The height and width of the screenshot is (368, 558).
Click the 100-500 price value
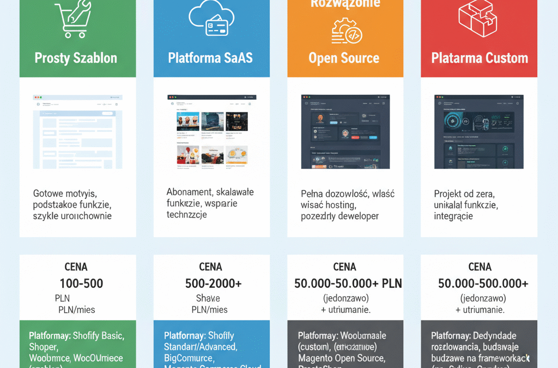[x=81, y=283]
